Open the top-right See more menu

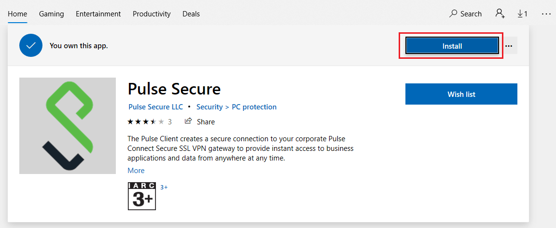pyautogui.click(x=546, y=14)
